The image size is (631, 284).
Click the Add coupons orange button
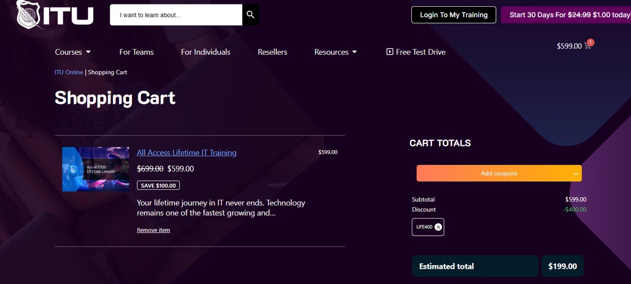pyautogui.click(x=499, y=173)
